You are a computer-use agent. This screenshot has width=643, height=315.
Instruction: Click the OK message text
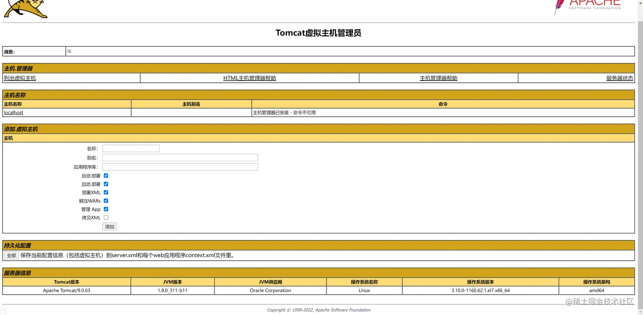pos(69,51)
